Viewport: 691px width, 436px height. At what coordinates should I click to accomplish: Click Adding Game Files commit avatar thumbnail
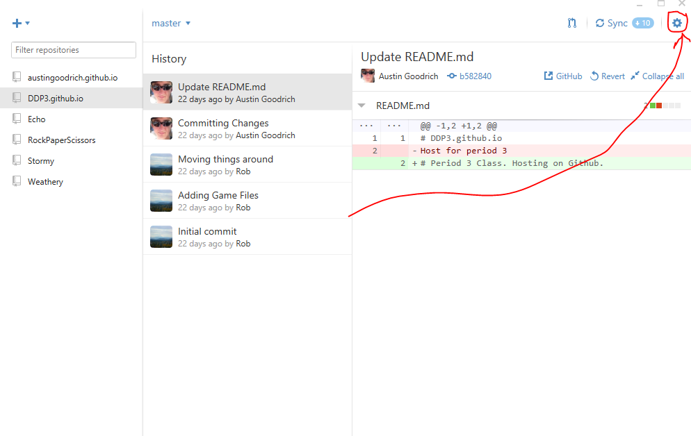(x=161, y=201)
